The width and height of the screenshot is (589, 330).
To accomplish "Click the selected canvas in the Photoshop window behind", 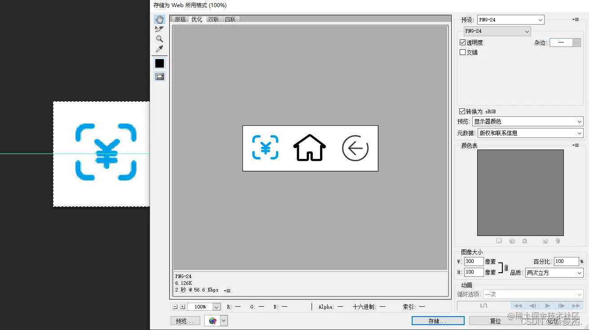I will (x=101, y=154).
